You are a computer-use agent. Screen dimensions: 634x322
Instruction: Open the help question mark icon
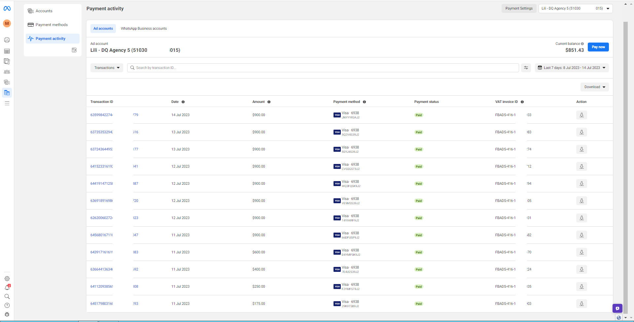point(7,305)
